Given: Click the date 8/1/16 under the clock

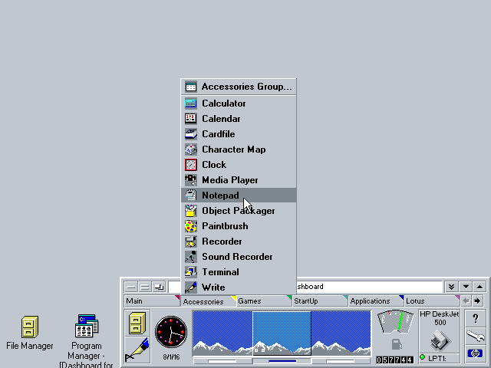Looking at the screenshot, I should [171, 356].
